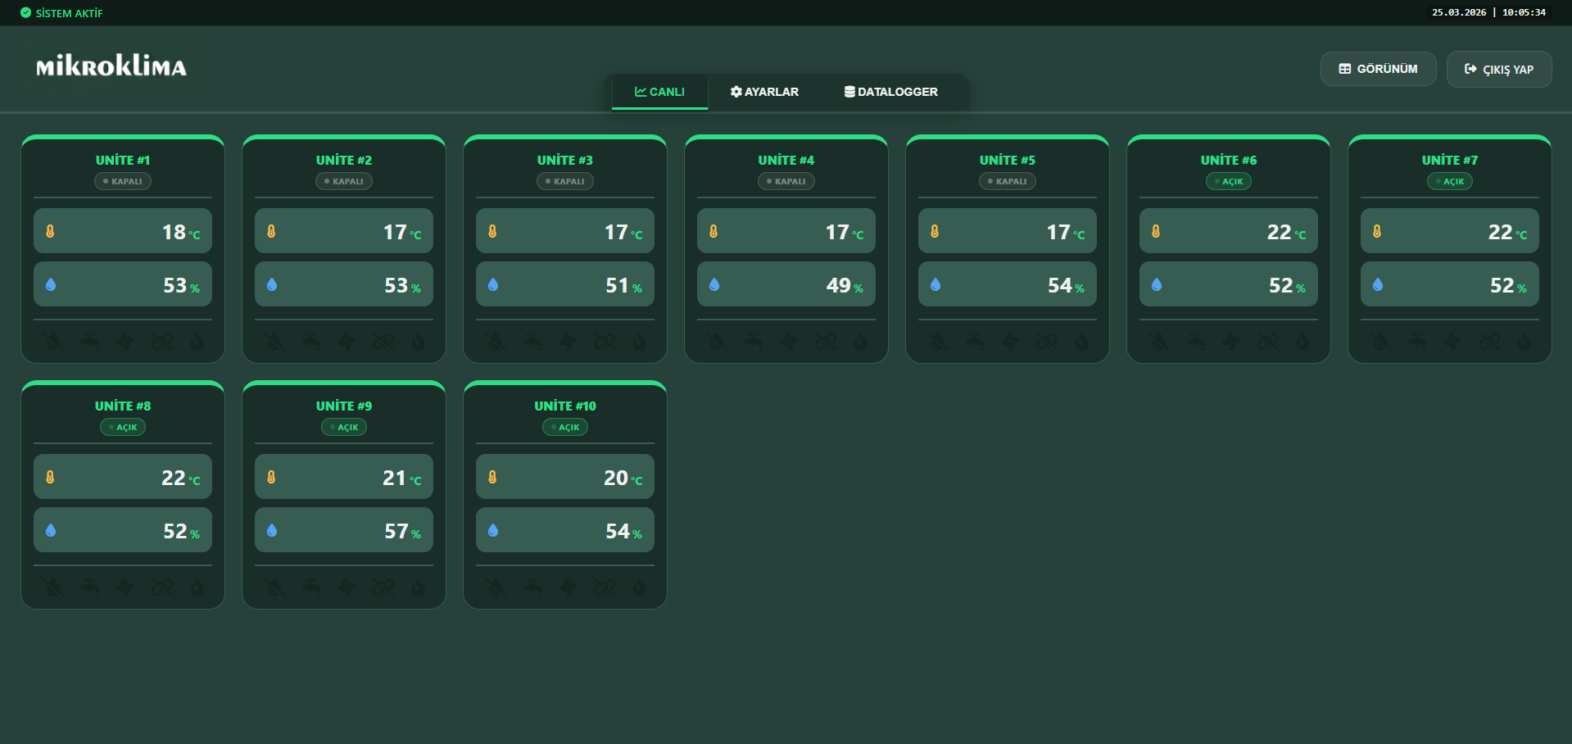Select the CANLI tab
1572x744 pixels.
(659, 92)
